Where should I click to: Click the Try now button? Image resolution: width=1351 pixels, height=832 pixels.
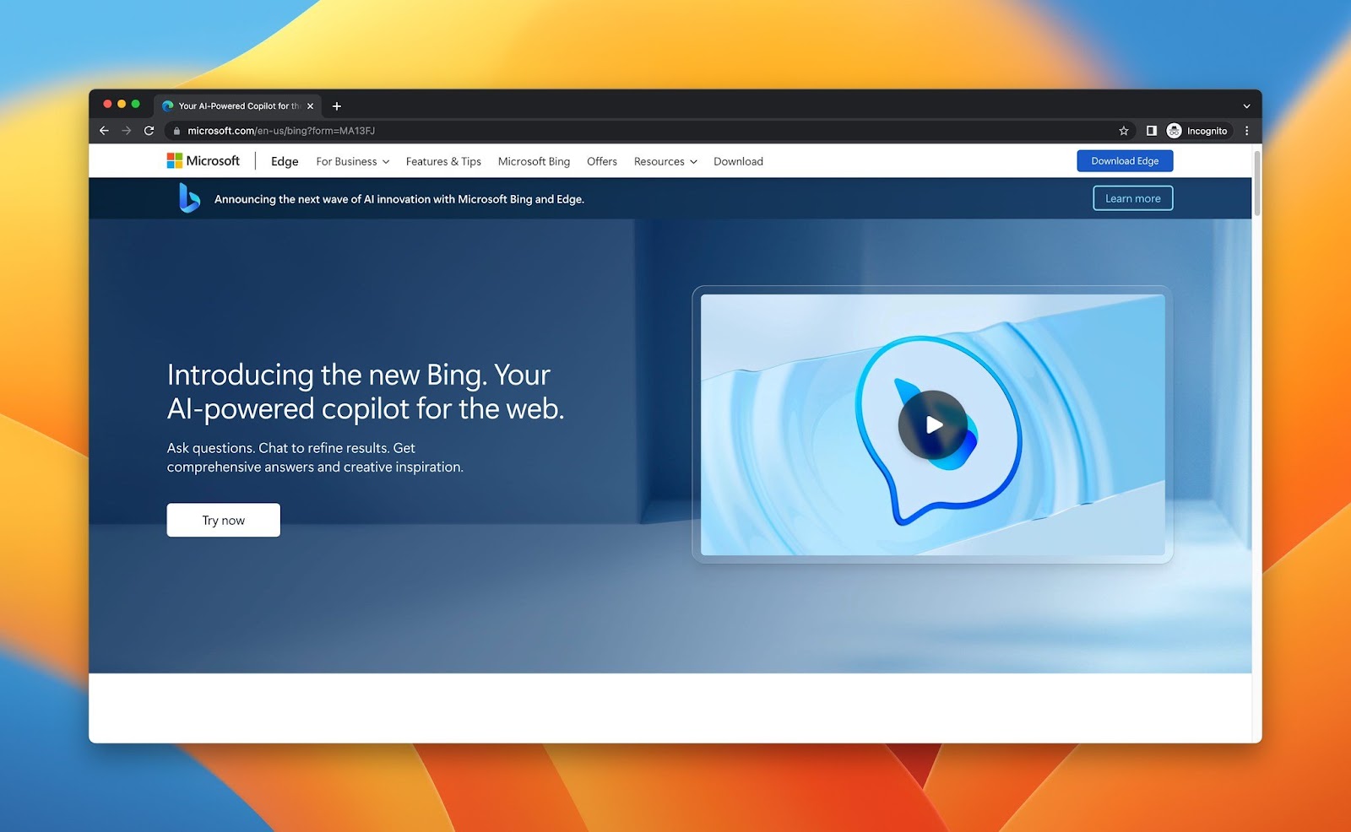[224, 520]
